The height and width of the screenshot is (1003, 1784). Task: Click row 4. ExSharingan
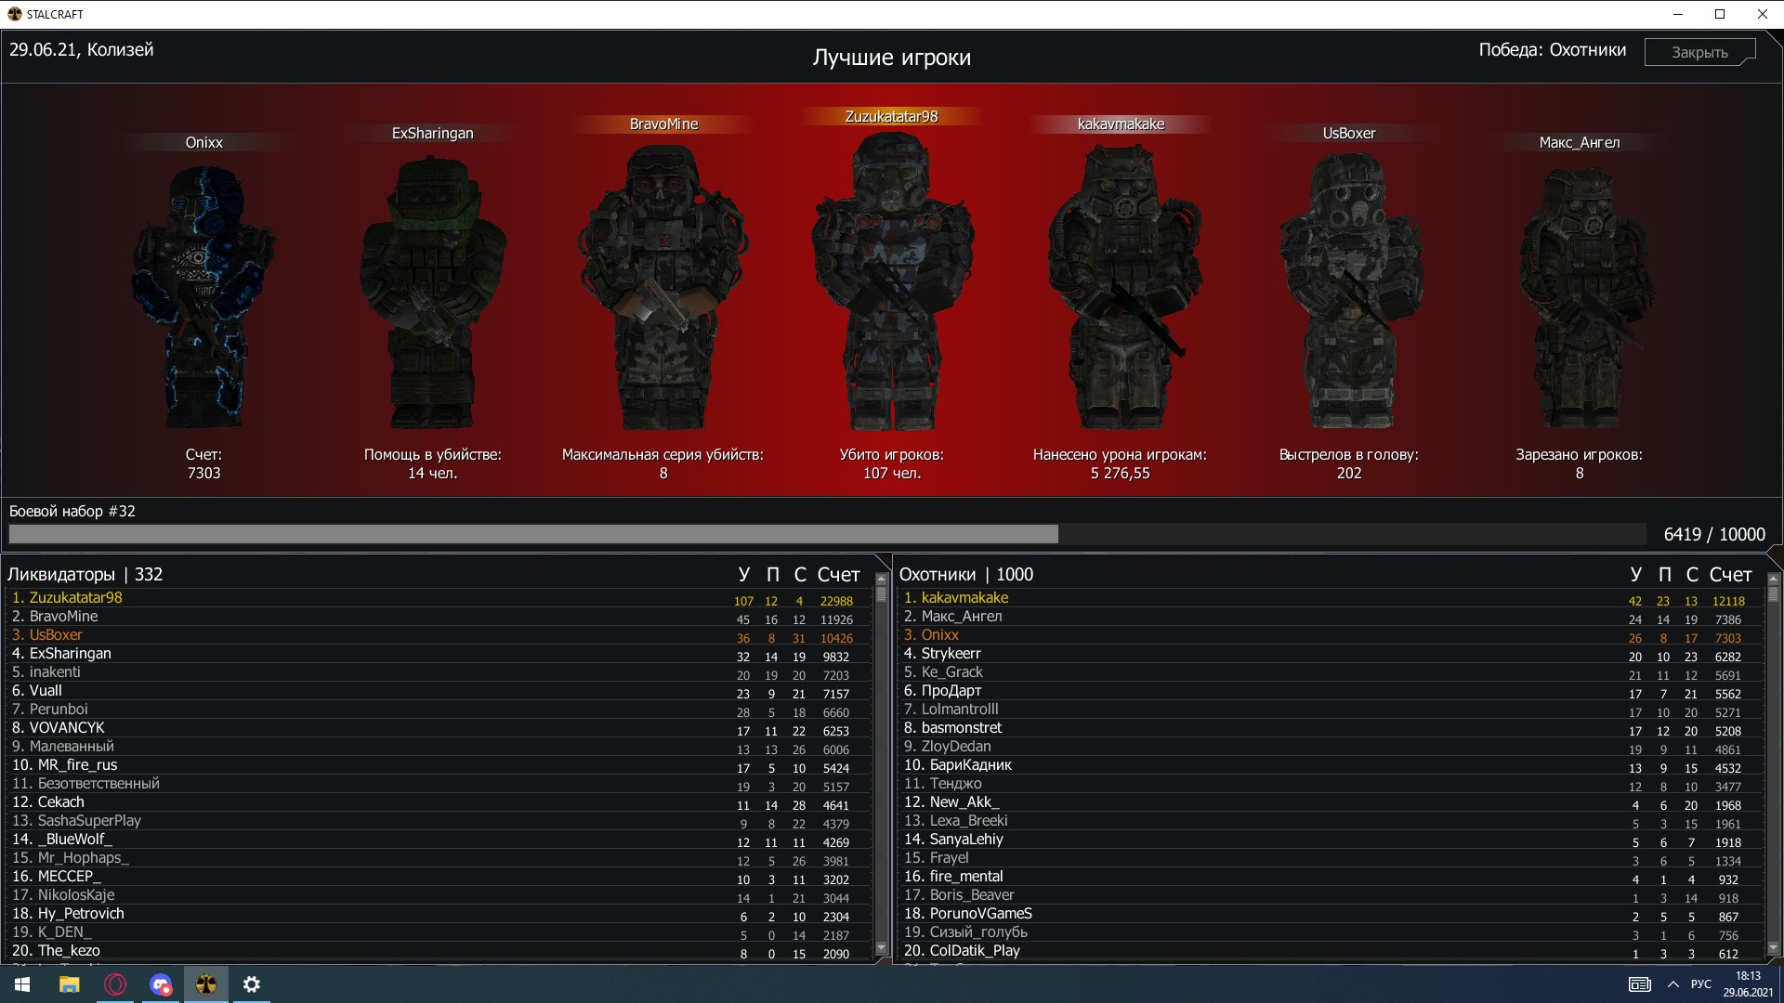point(439,654)
